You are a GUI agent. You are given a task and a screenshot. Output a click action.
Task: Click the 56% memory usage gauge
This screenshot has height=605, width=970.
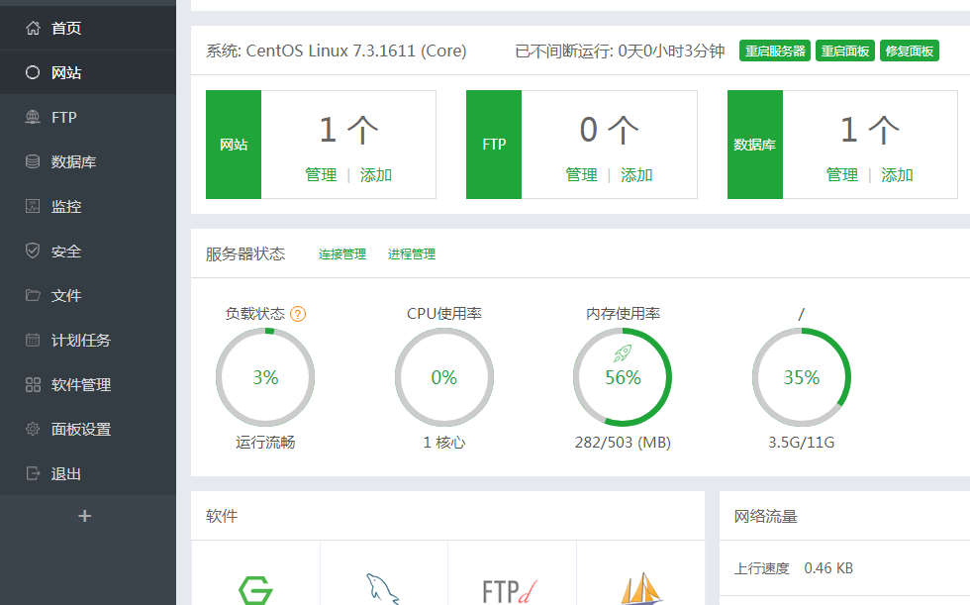(x=623, y=377)
